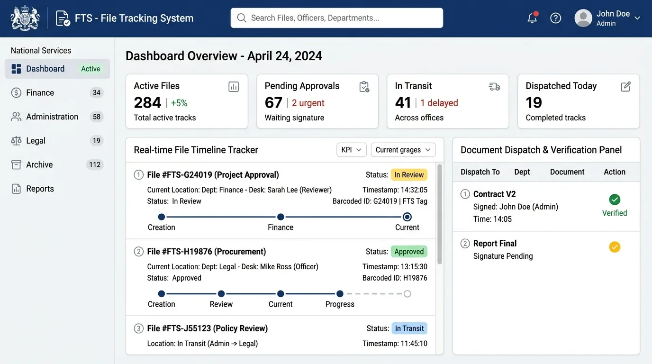Screen dimensions: 652x364
Task: Click the In Transit truck icon
Action: coord(494,86)
